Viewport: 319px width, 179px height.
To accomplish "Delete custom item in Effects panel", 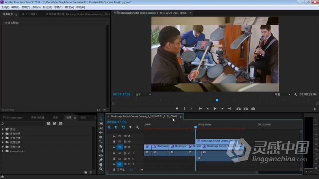I will point(91,172).
